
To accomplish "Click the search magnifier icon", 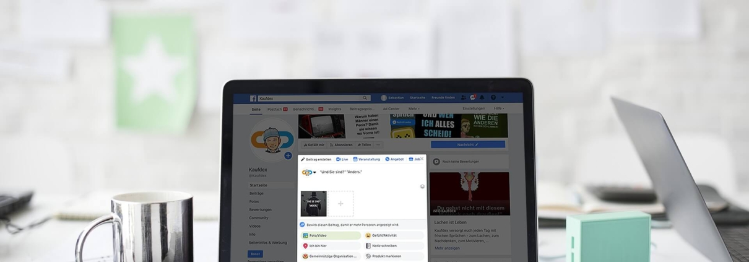I will tap(365, 98).
